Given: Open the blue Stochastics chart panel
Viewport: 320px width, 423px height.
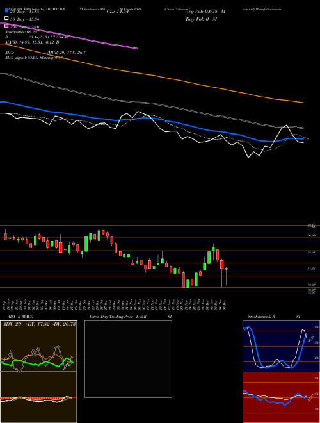Looking at the screenshot, I should [x=281, y=346].
